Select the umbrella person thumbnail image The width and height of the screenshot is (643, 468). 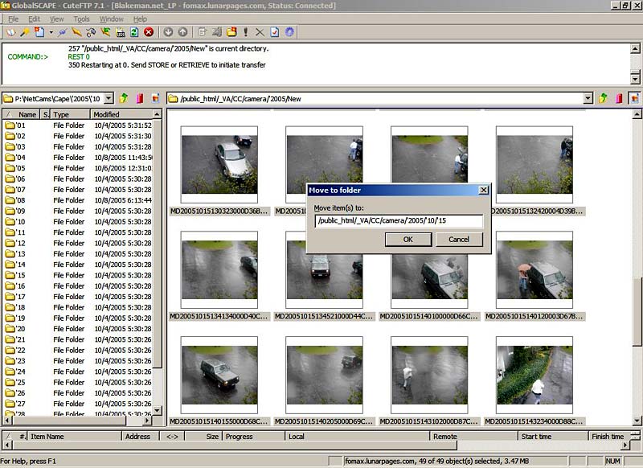click(x=534, y=269)
